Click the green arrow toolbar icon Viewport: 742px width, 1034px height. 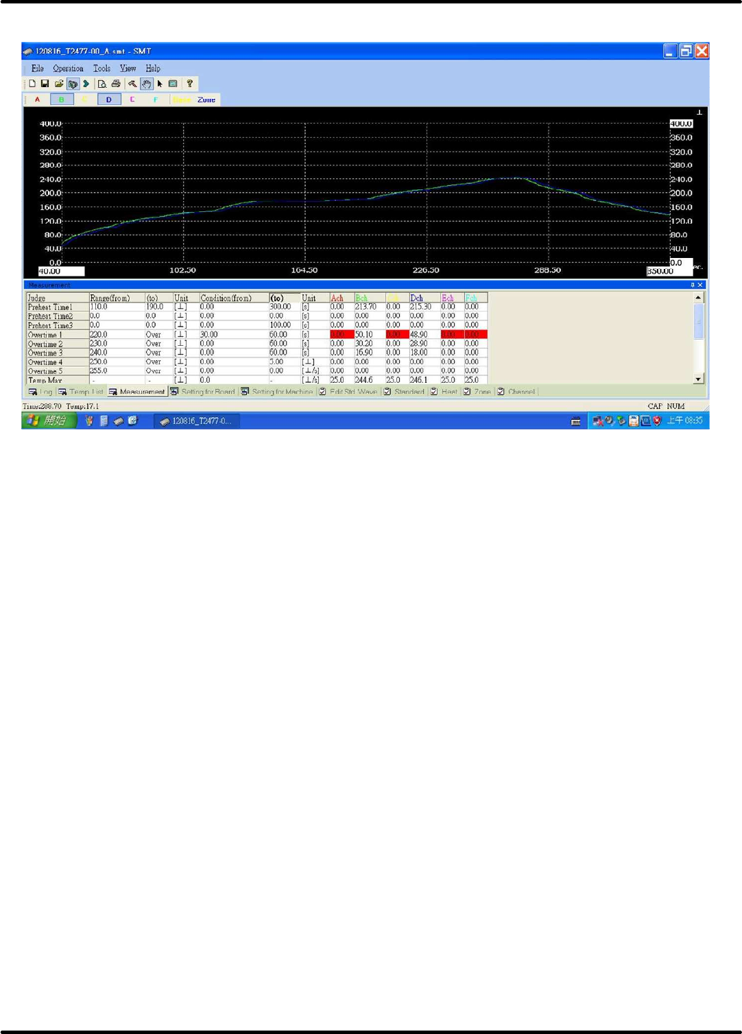click(x=86, y=84)
